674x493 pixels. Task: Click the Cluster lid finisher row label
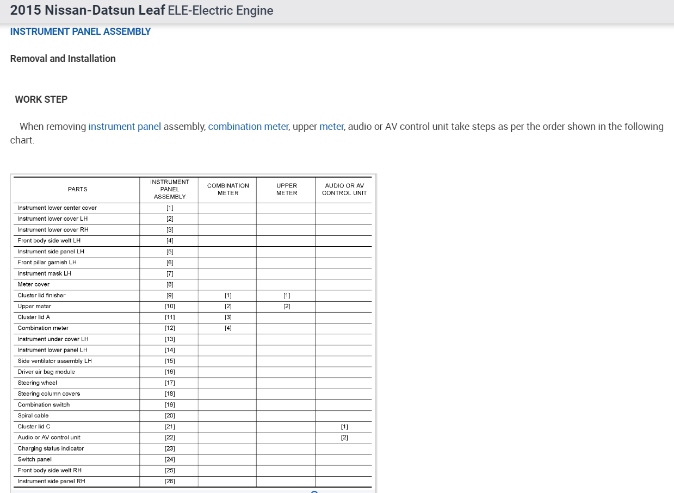click(x=41, y=295)
